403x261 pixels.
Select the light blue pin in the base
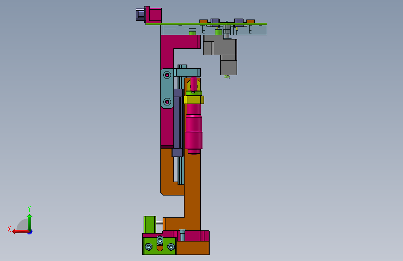182,235
